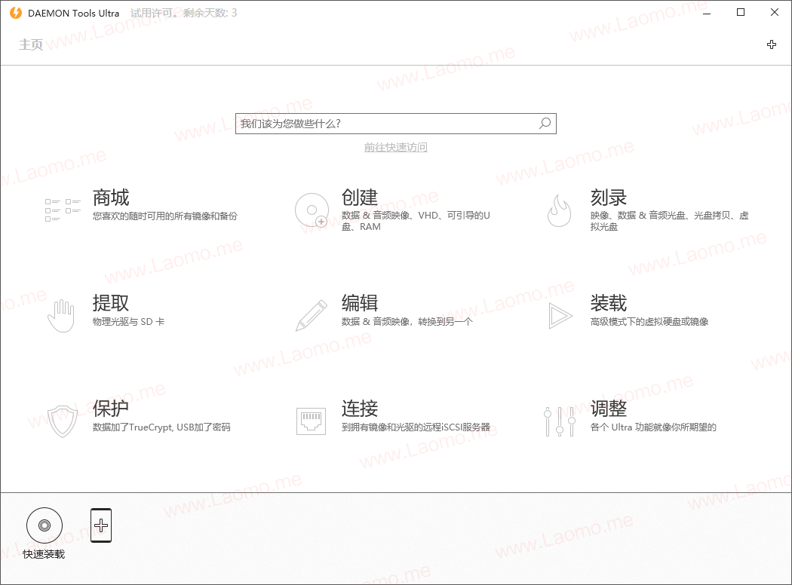This screenshot has height=585, width=792.
Task: Select the 刻录 flame icon
Action: [560, 210]
